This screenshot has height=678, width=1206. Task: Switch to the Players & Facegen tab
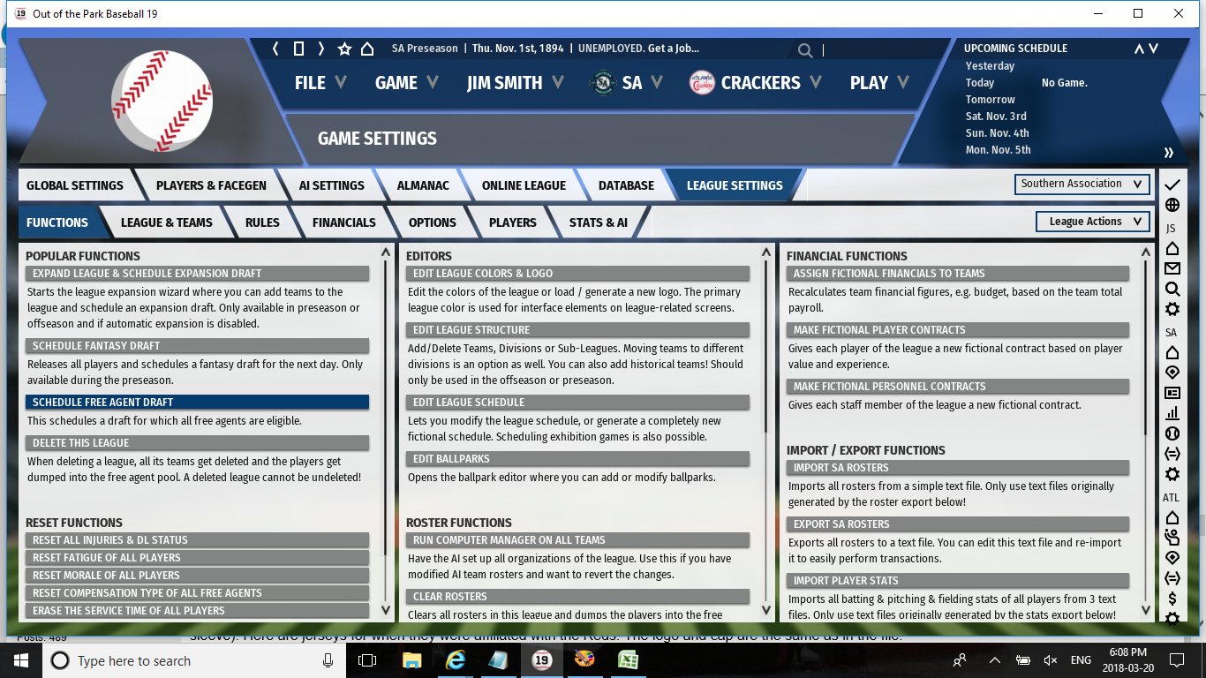[211, 185]
